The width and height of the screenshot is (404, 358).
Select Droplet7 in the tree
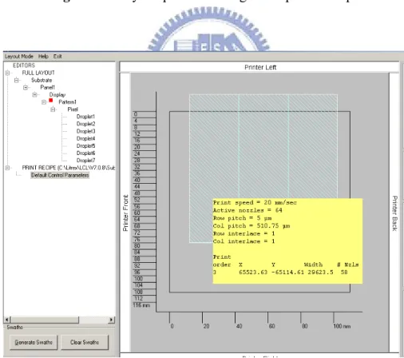[x=85, y=161]
